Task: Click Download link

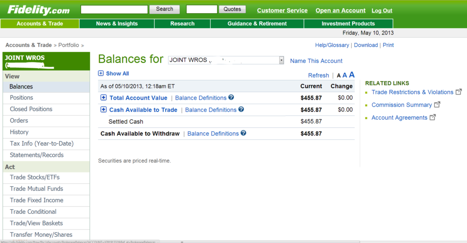Action: pos(366,45)
